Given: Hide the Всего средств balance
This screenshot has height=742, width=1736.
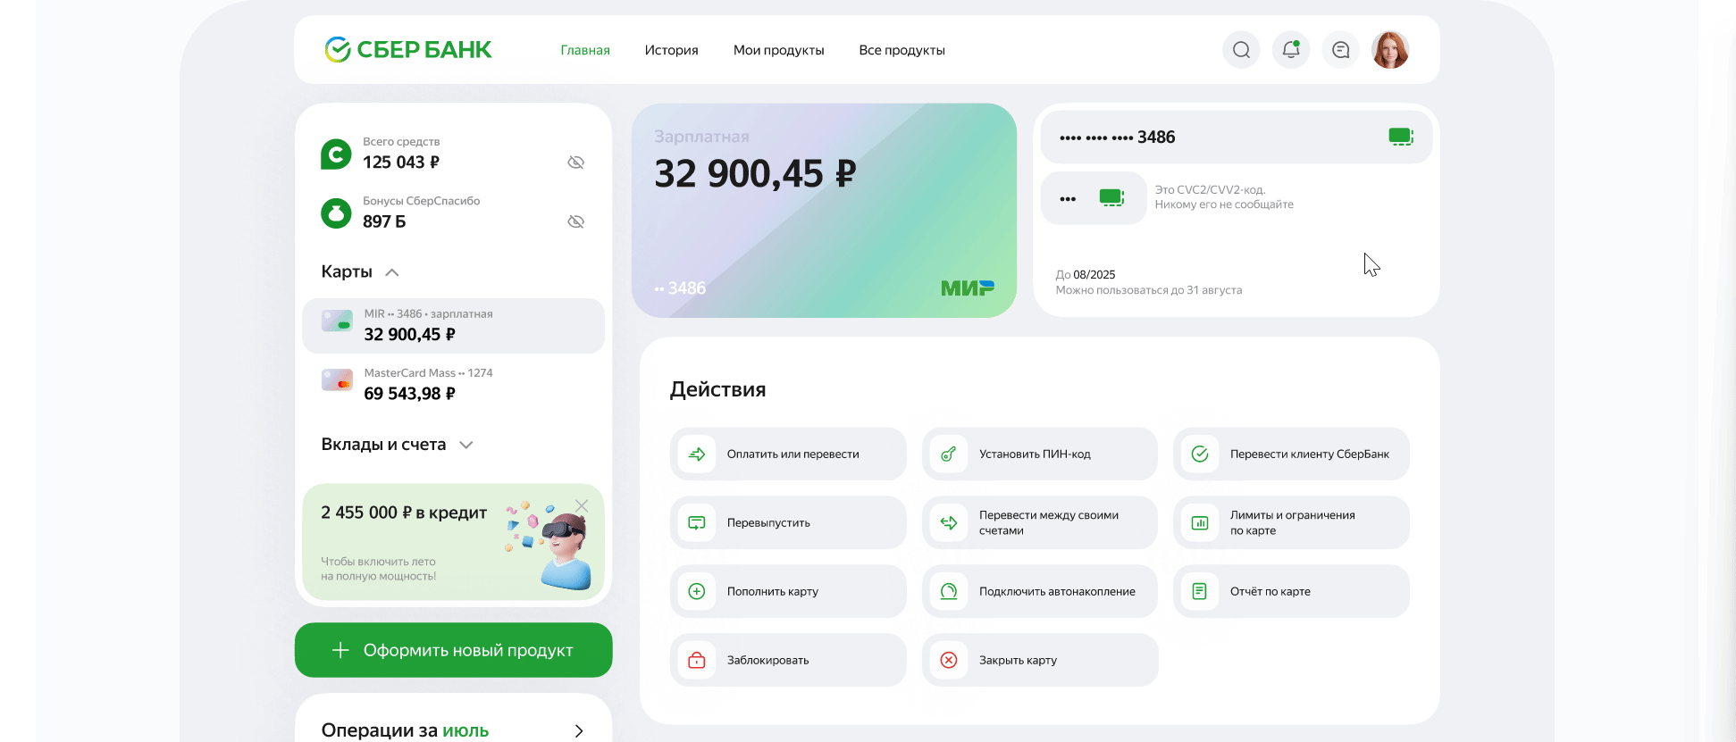Looking at the screenshot, I should click(x=576, y=163).
